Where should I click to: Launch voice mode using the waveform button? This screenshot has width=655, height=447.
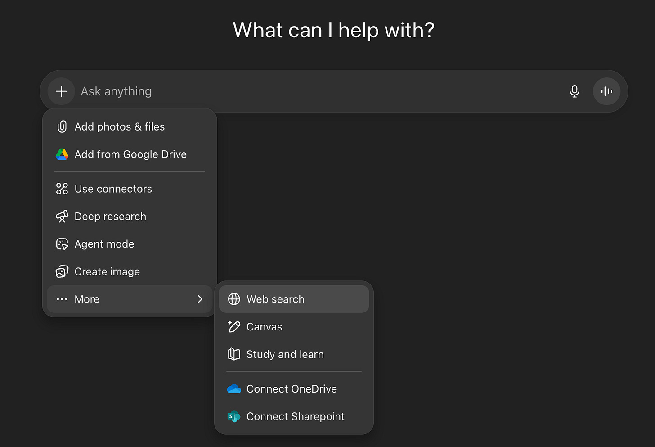pyautogui.click(x=606, y=91)
